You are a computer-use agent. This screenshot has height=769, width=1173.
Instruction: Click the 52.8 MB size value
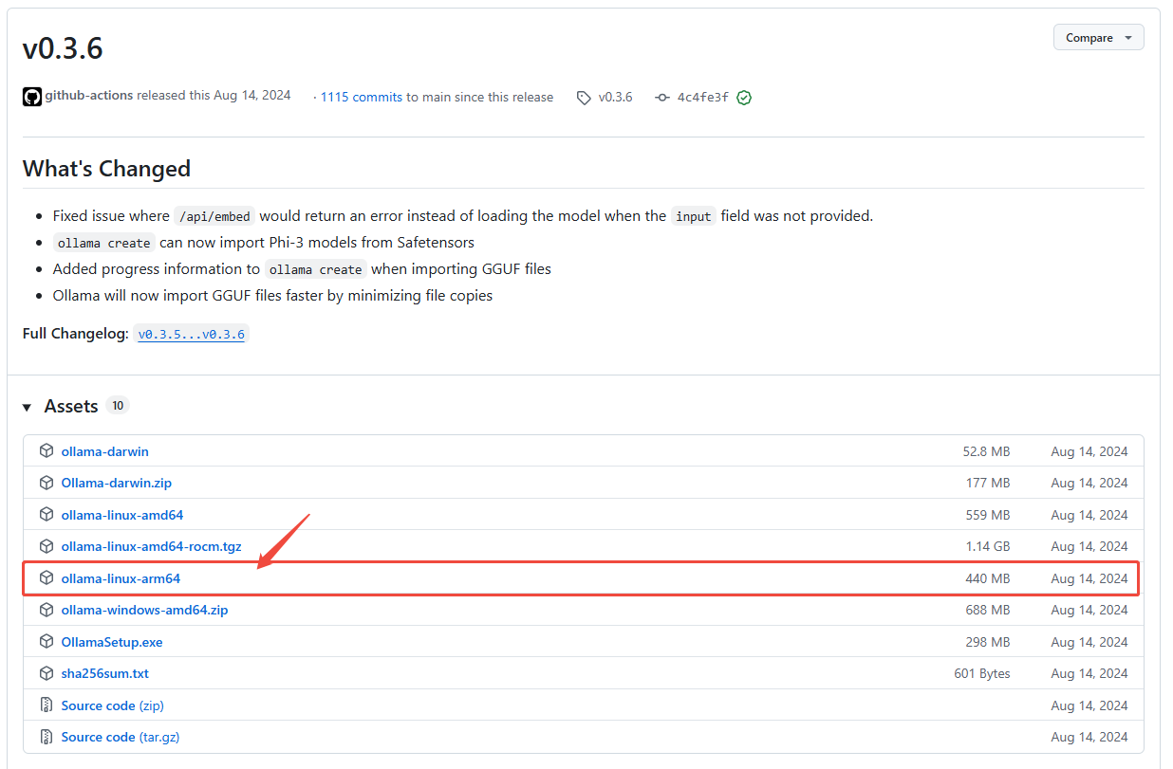coord(986,451)
